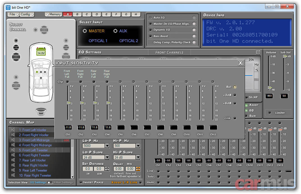Click the Set Distance stepper arrows
The image size is (301, 194).
(107, 169)
